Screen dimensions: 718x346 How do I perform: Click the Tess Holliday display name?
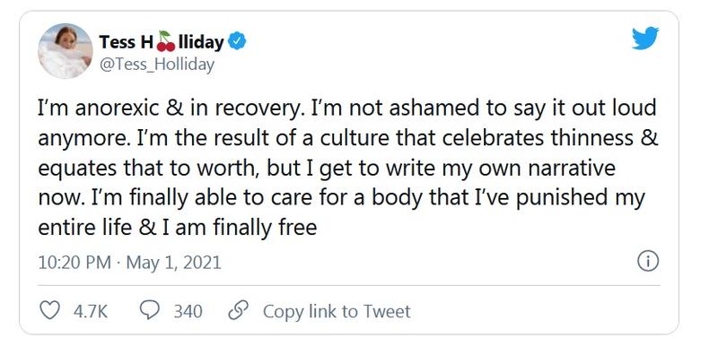(x=162, y=42)
